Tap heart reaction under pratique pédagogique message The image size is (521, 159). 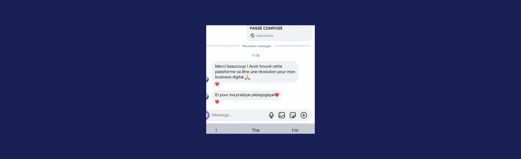[217, 102]
